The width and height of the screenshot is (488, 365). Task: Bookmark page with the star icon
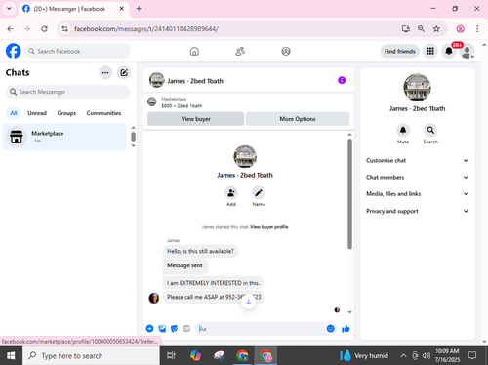point(436,29)
